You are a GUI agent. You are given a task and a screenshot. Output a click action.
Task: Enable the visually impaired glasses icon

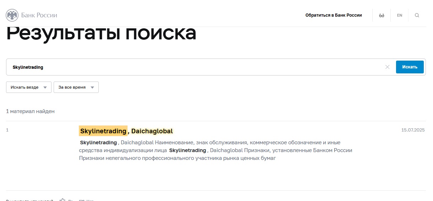tap(382, 16)
